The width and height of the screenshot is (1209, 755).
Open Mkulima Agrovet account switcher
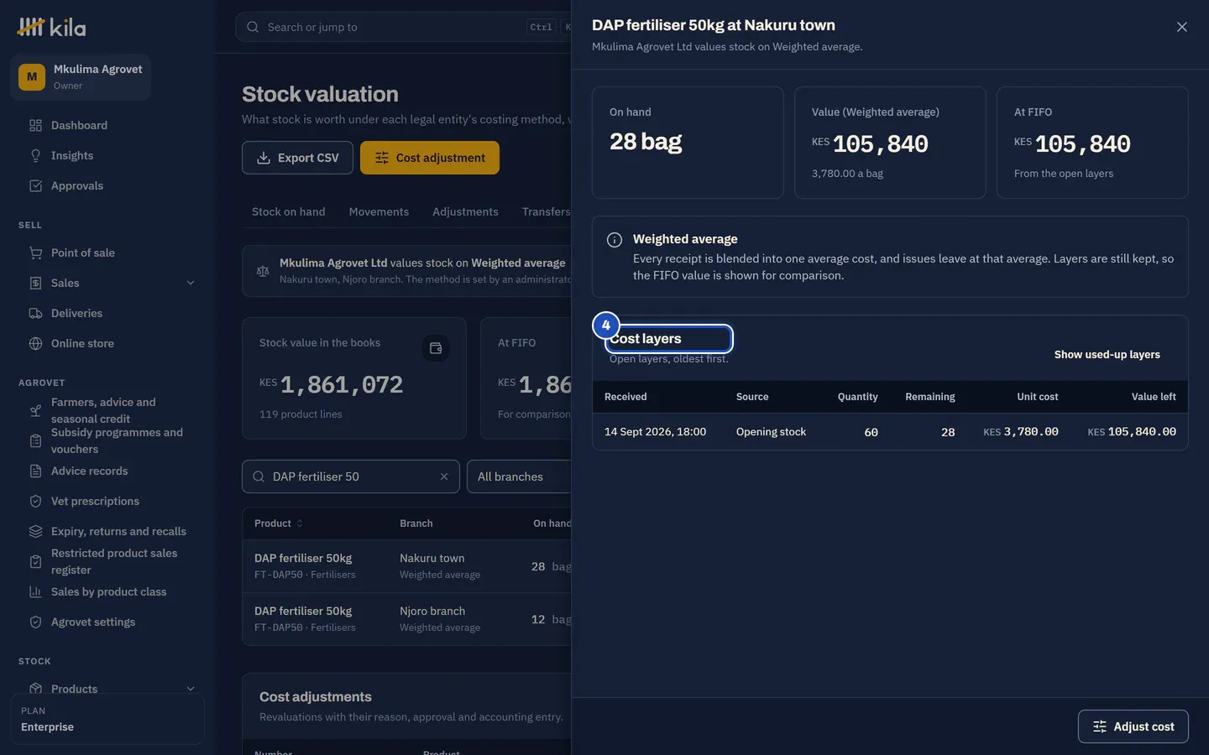point(81,77)
